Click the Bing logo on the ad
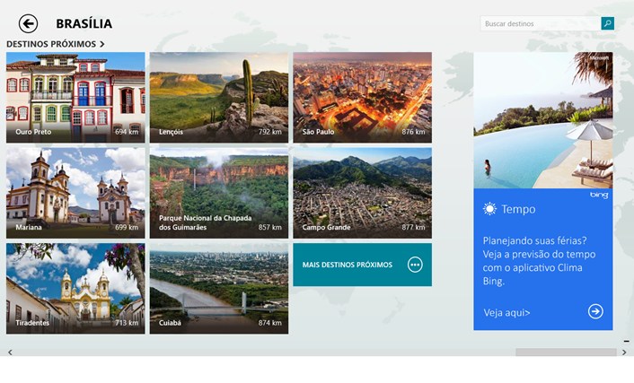This screenshot has height=383, width=634. (599, 195)
